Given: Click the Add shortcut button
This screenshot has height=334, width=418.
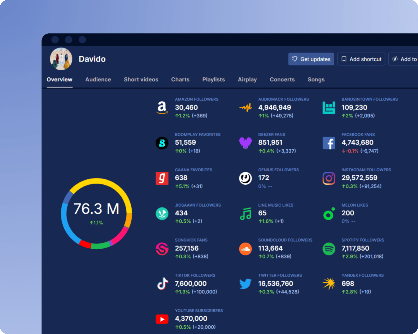Looking at the screenshot, I should click(361, 59).
